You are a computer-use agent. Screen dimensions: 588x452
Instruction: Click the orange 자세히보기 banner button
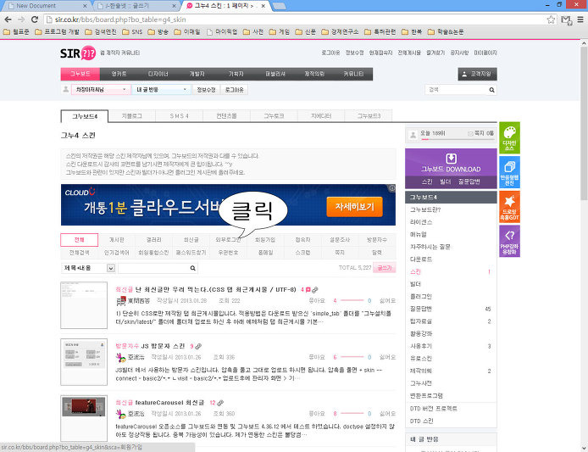[354, 207]
